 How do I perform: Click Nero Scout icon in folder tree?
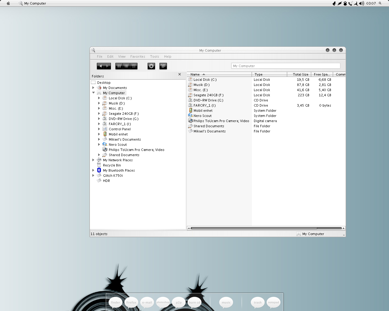pos(105,144)
